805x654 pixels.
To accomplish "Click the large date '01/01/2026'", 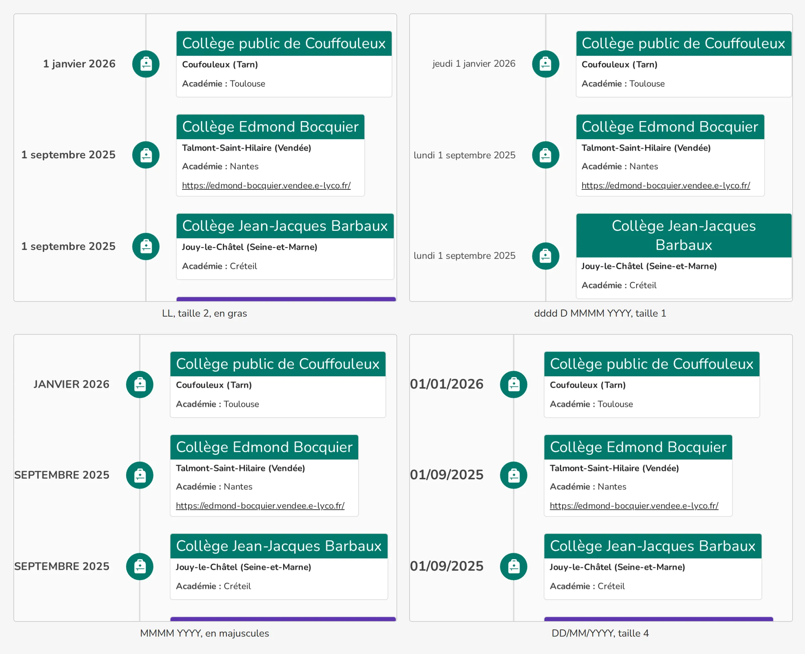I will (x=447, y=384).
